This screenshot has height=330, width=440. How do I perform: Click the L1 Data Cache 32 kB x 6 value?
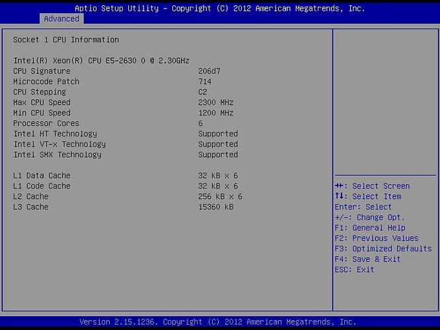[x=218, y=176]
